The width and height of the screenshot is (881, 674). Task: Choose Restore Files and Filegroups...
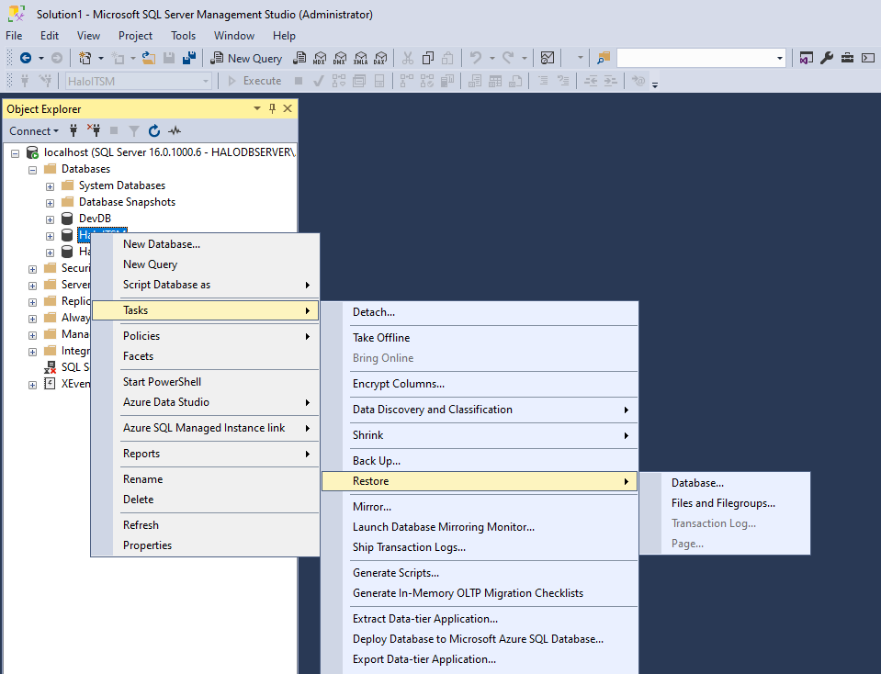click(x=725, y=503)
